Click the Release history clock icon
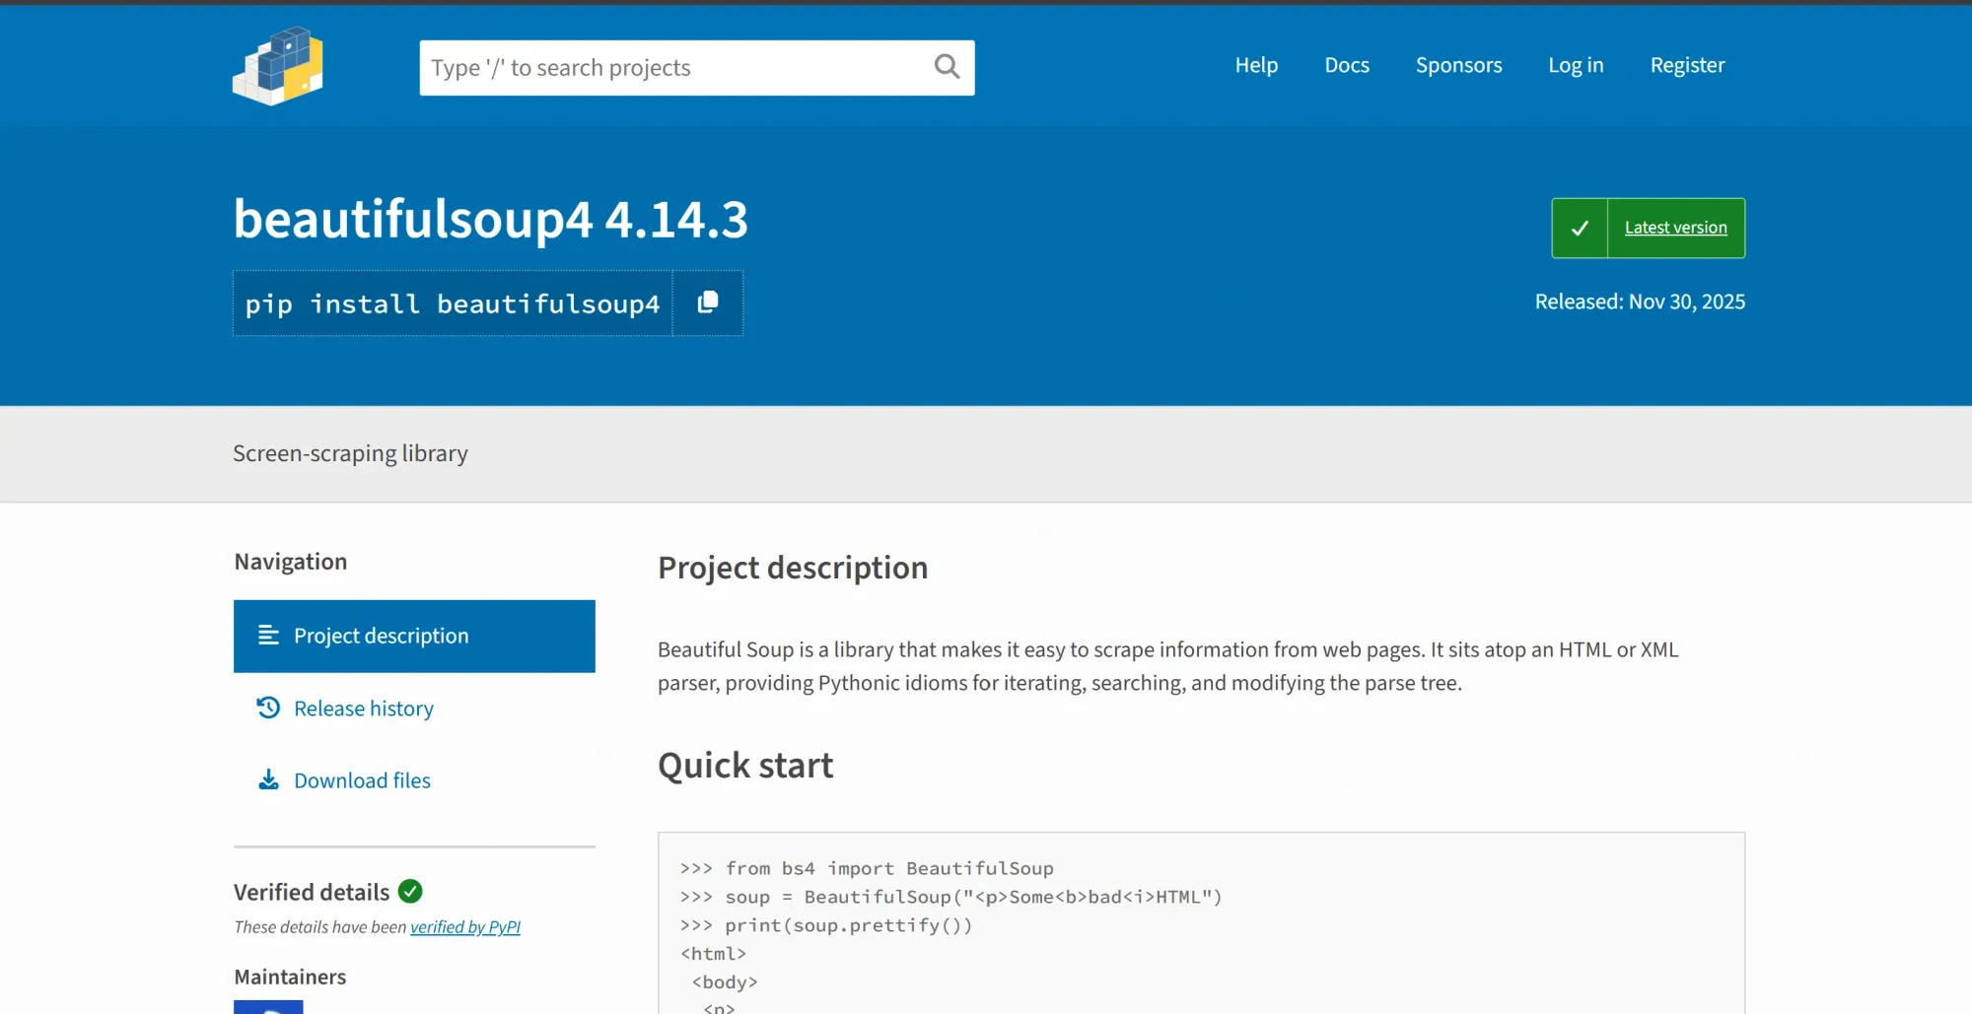This screenshot has width=1972, height=1014. [x=268, y=708]
